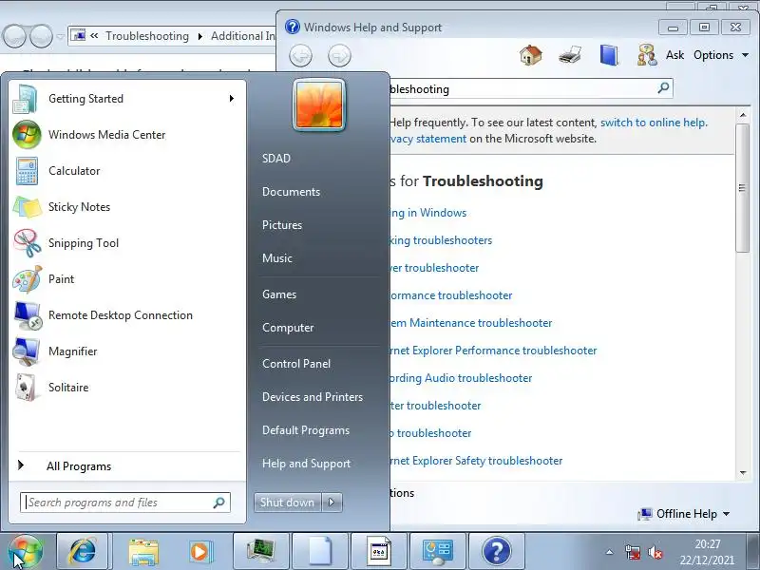Open Internet Explorer Performance troubleshooter link
760x570 pixels.
pos(493,351)
